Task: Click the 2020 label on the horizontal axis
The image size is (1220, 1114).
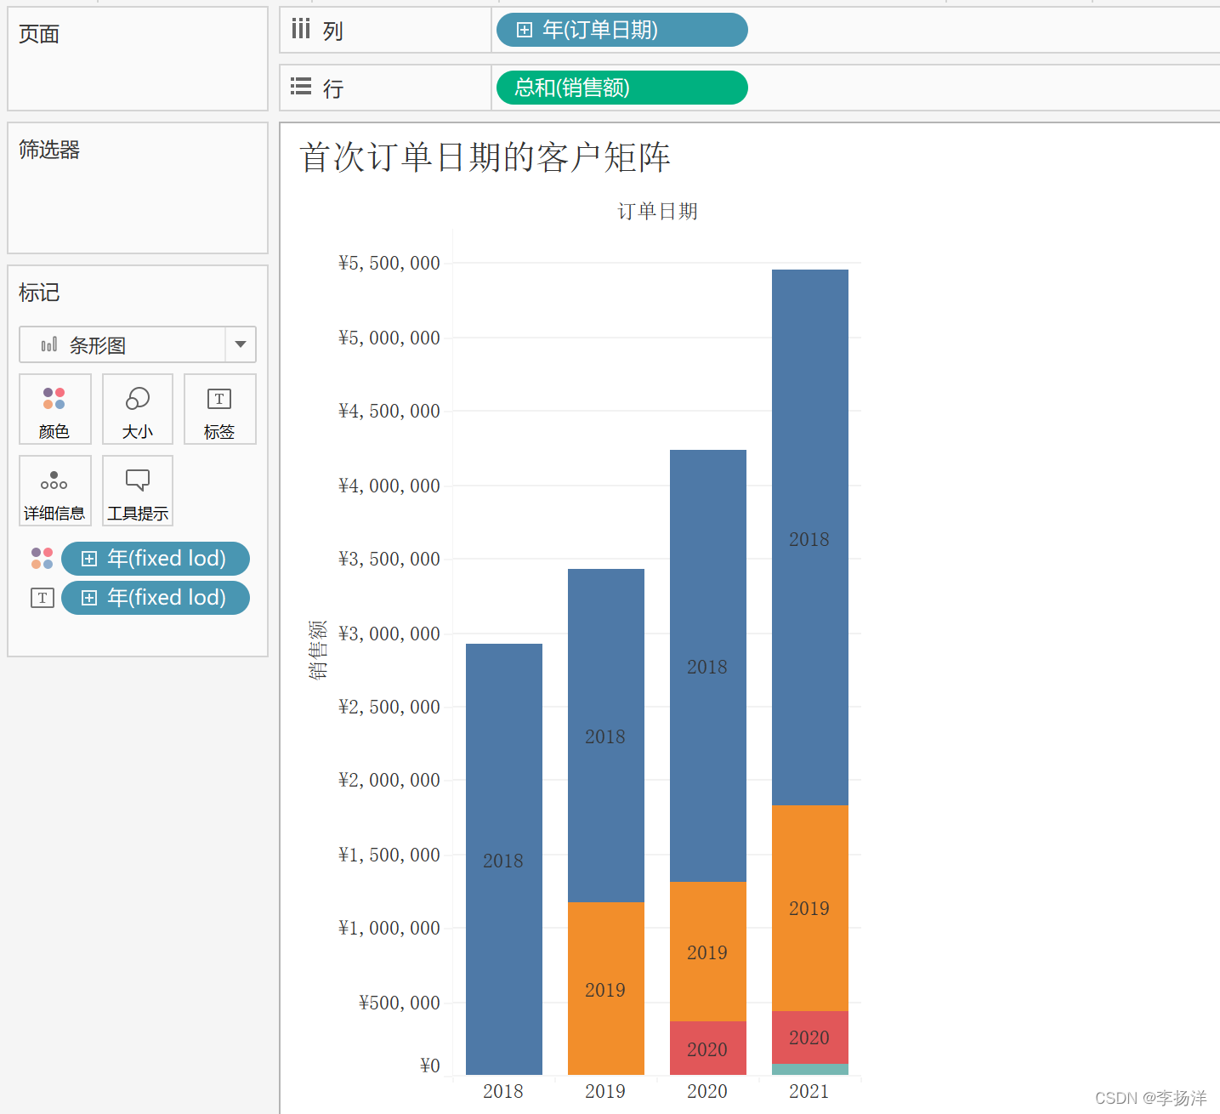Action: coord(707,1091)
